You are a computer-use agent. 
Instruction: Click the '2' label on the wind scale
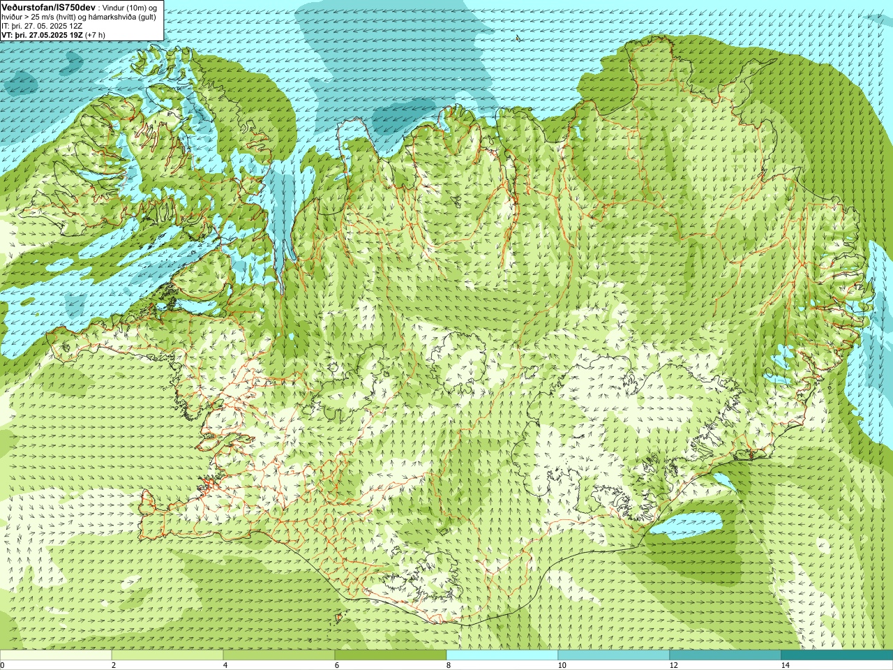114,665
